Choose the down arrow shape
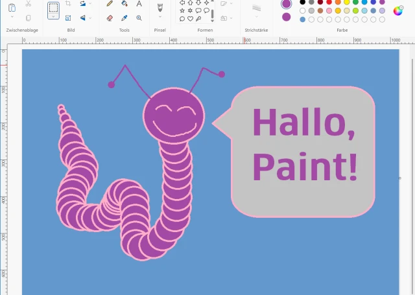Image resolution: width=415 pixels, height=295 pixels. click(x=198, y=3)
